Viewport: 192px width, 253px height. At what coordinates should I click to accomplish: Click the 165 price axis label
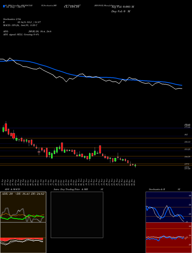186,135
